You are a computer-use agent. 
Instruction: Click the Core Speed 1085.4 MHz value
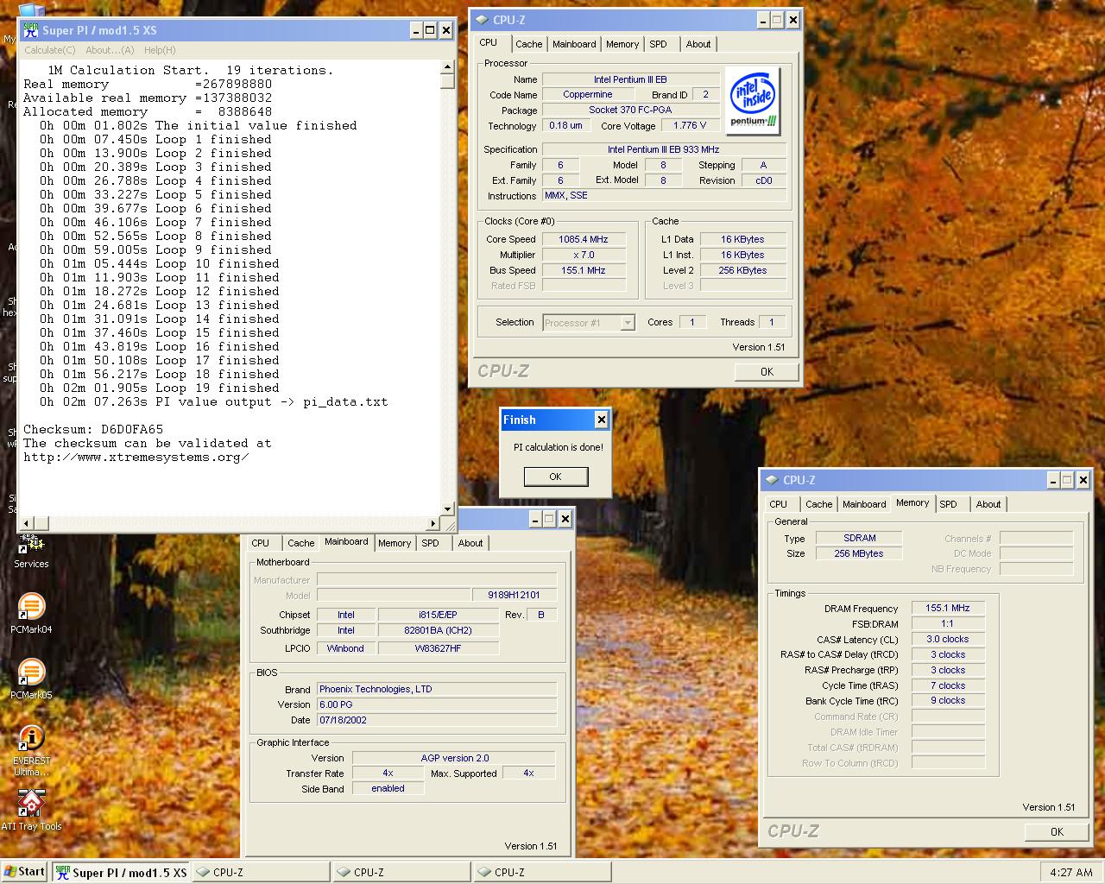coord(584,239)
